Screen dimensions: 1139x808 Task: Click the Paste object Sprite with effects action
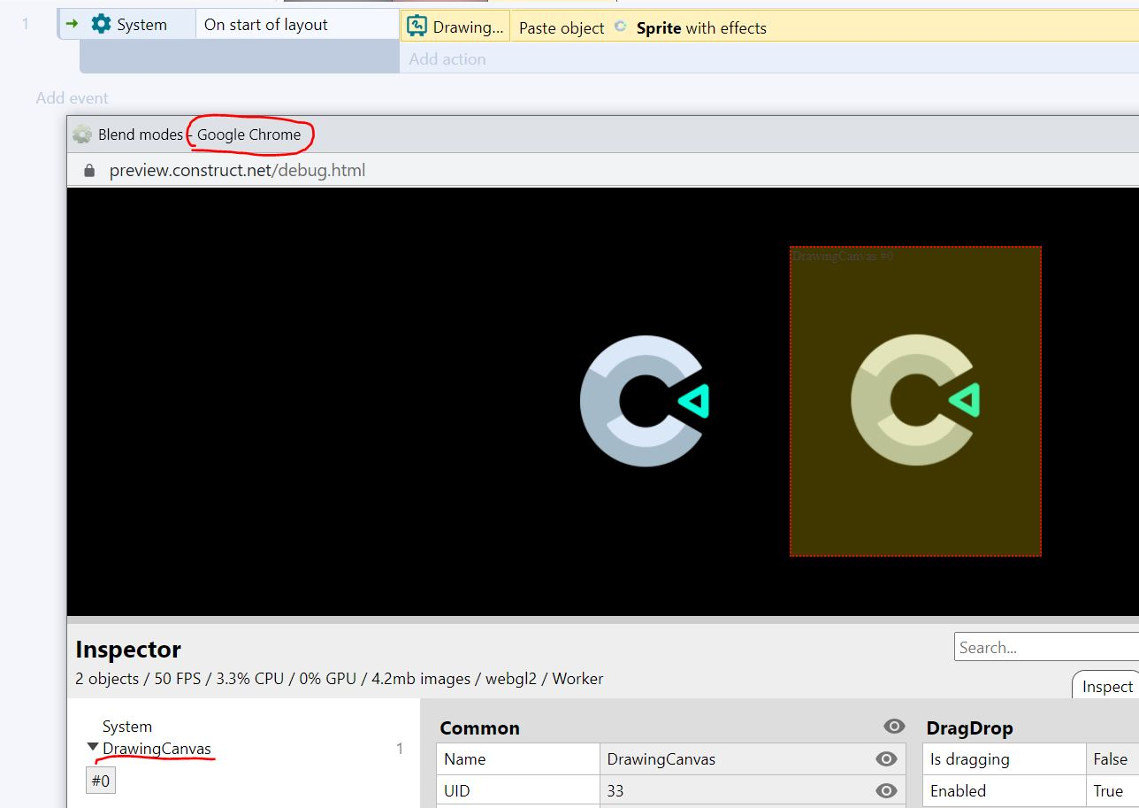coord(824,27)
